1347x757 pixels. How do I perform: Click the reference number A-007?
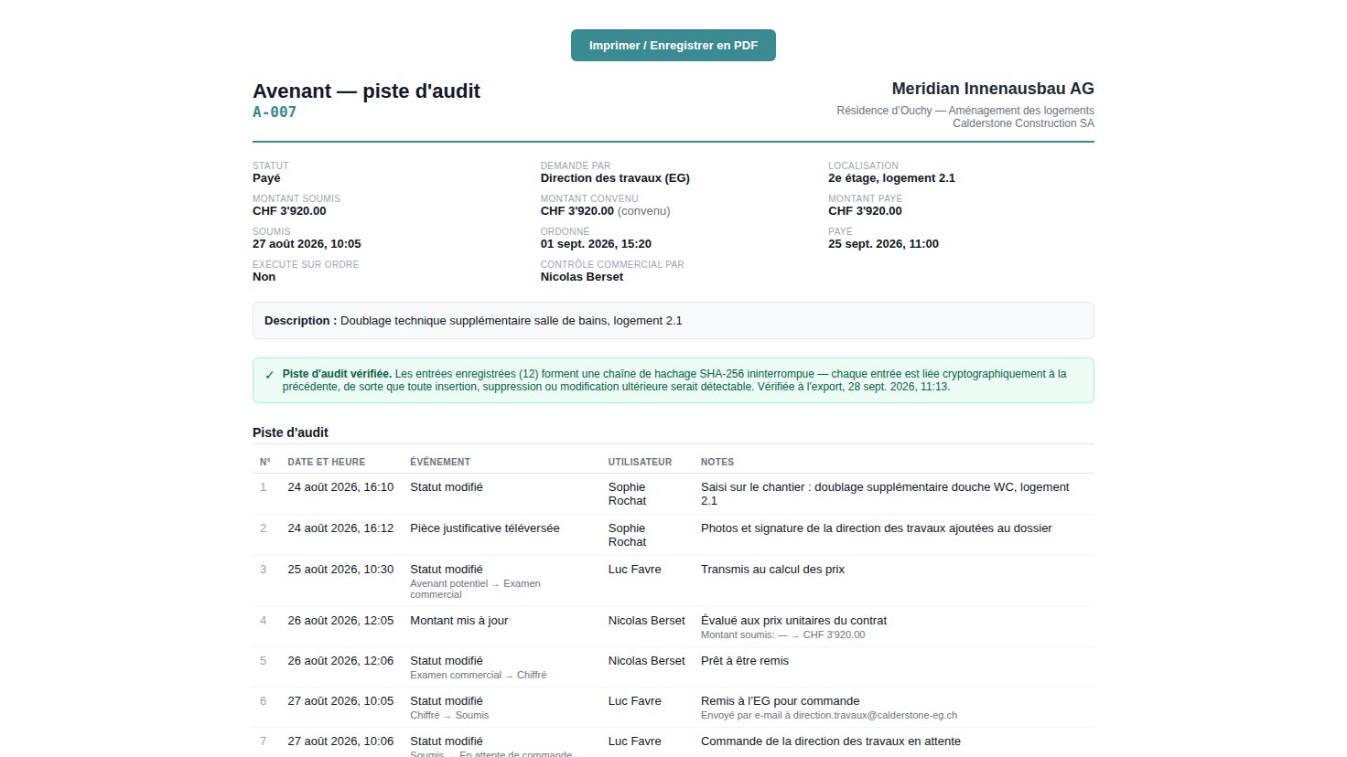[x=275, y=112]
